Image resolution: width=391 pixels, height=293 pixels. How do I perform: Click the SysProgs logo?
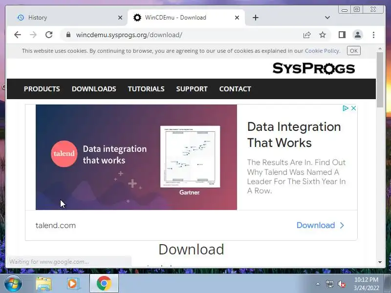[314, 68]
